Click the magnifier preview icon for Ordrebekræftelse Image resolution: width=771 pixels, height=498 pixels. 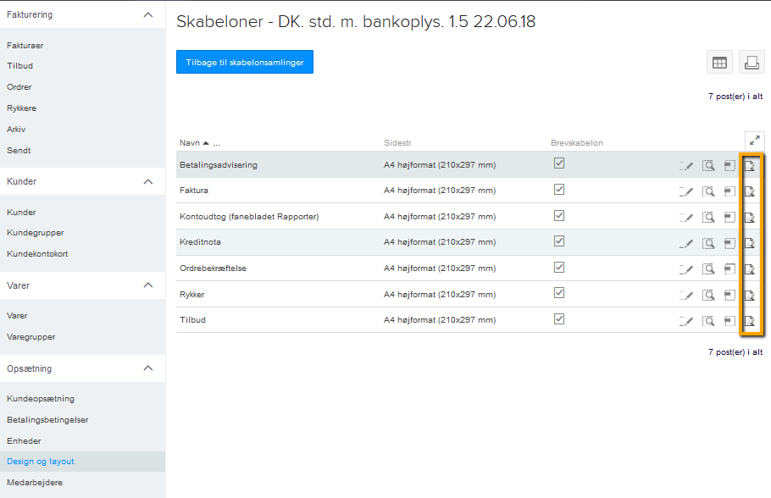click(x=708, y=268)
